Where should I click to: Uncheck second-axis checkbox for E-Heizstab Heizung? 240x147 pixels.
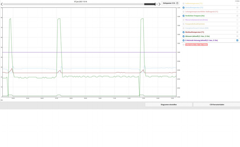click(x=237, y=40)
